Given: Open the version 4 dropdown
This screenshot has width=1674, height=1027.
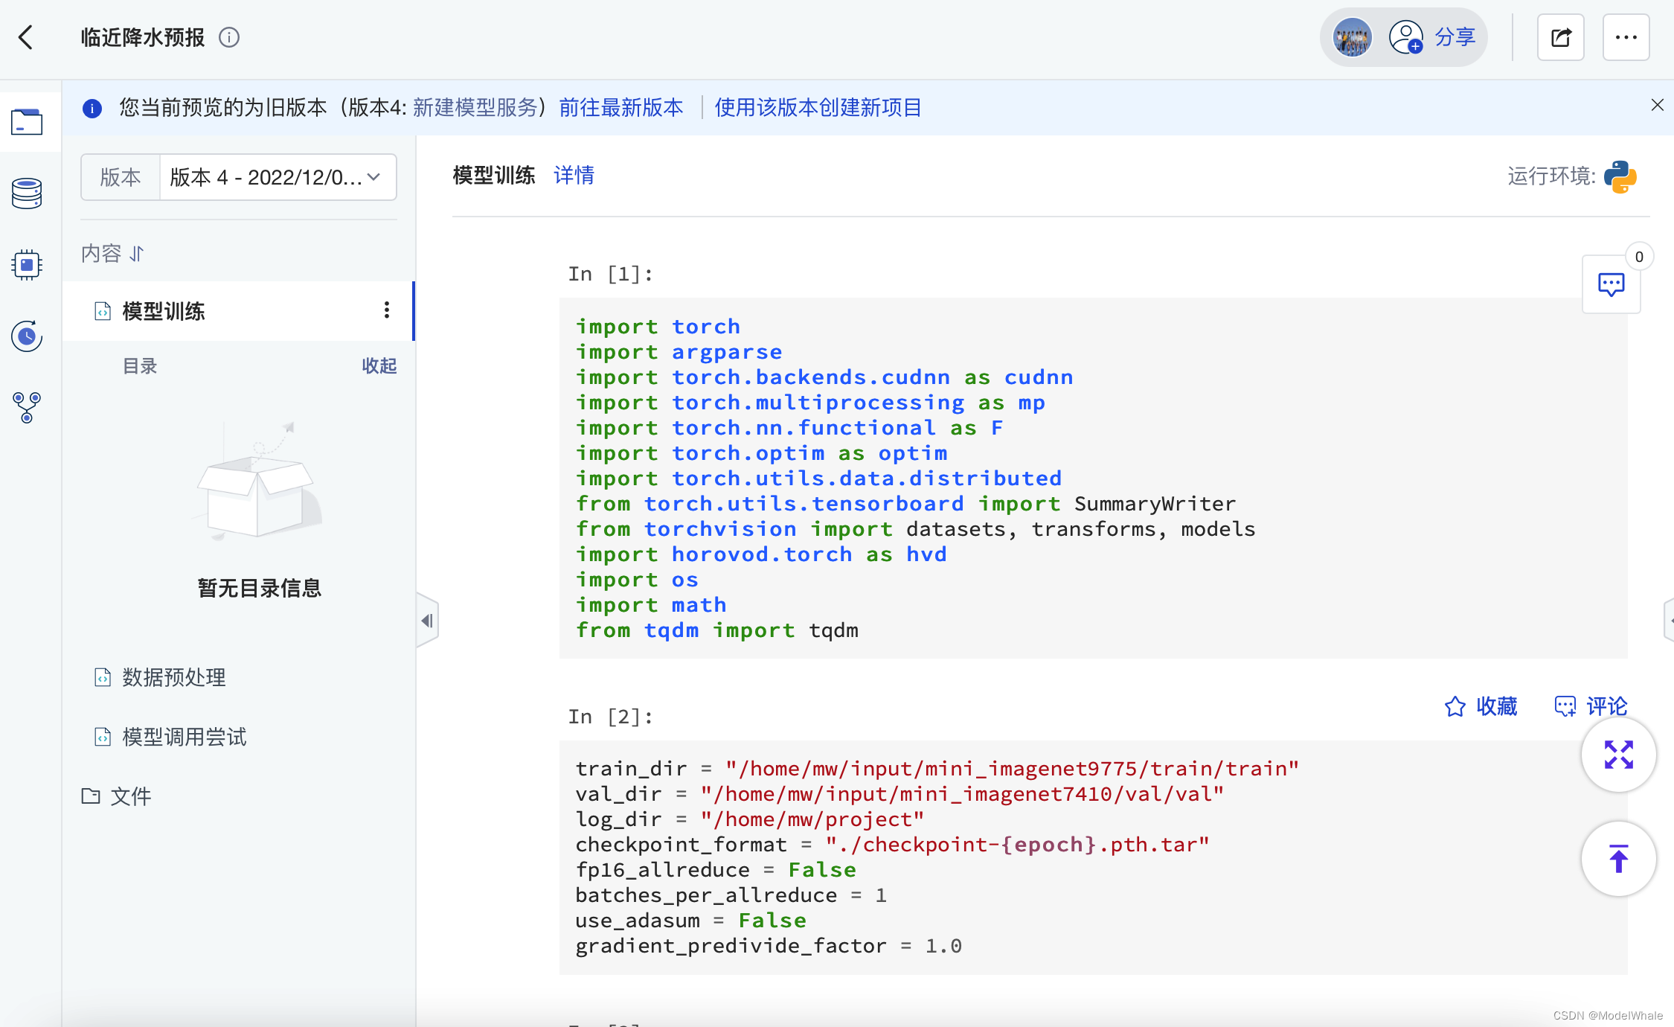Looking at the screenshot, I should (x=277, y=177).
